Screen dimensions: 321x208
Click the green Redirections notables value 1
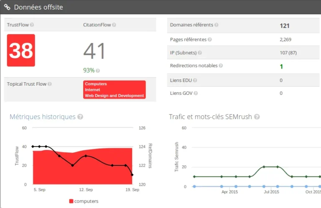coord(281,66)
